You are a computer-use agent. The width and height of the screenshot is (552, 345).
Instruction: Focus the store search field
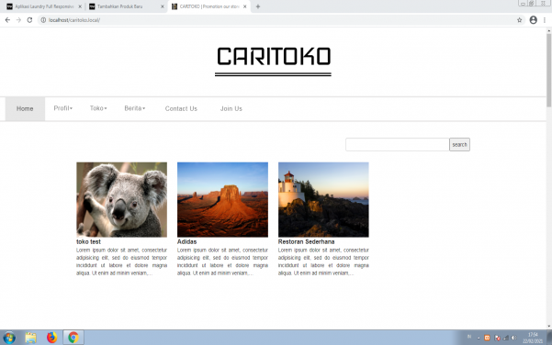tap(397, 145)
